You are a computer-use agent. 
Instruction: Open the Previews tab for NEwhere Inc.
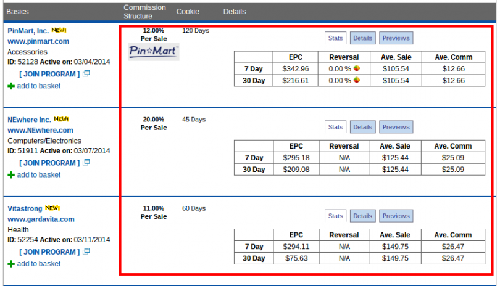coord(396,127)
